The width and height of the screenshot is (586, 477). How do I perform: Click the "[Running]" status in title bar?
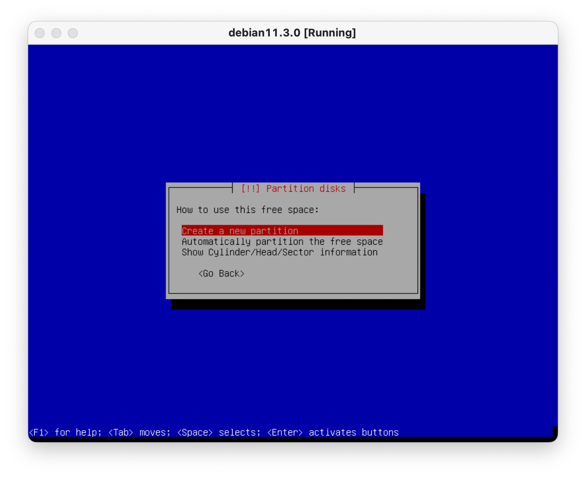click(x=330, y=33)
